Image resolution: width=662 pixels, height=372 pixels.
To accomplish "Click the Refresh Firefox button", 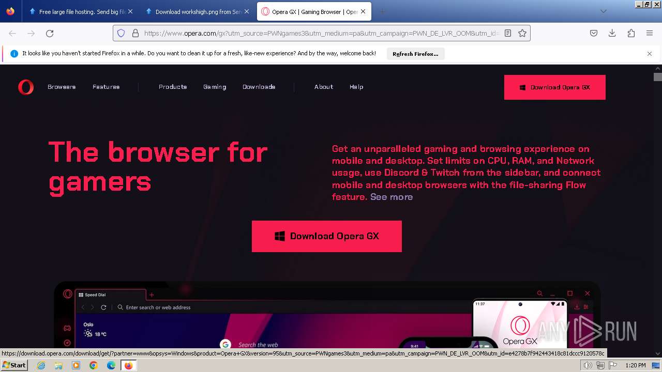I will tap(415, 54).
